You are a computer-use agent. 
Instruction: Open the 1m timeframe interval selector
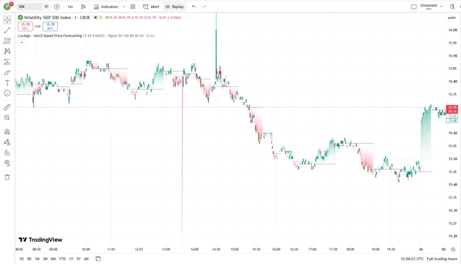(x=70, y=6)
